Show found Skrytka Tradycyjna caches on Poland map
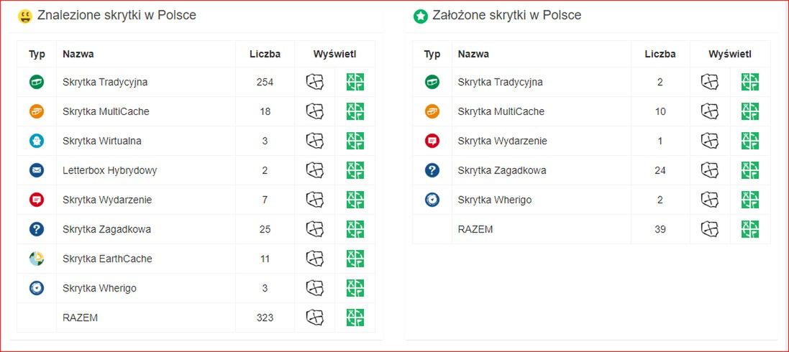The width and height of the screenshot is (789, 352). 315,82
